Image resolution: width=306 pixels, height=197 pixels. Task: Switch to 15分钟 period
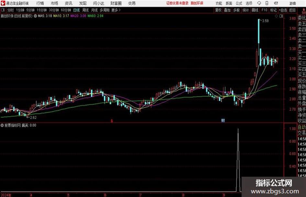42,10
